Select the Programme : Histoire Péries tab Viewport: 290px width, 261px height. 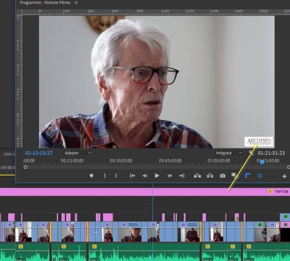(x=46, y=3)
